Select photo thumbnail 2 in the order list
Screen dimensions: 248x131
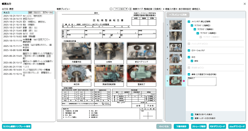(175, 36)
